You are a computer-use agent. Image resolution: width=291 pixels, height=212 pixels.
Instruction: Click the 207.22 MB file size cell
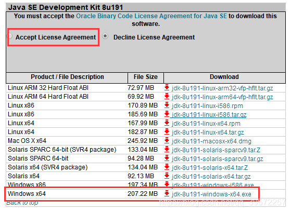[x=143, y=194]
